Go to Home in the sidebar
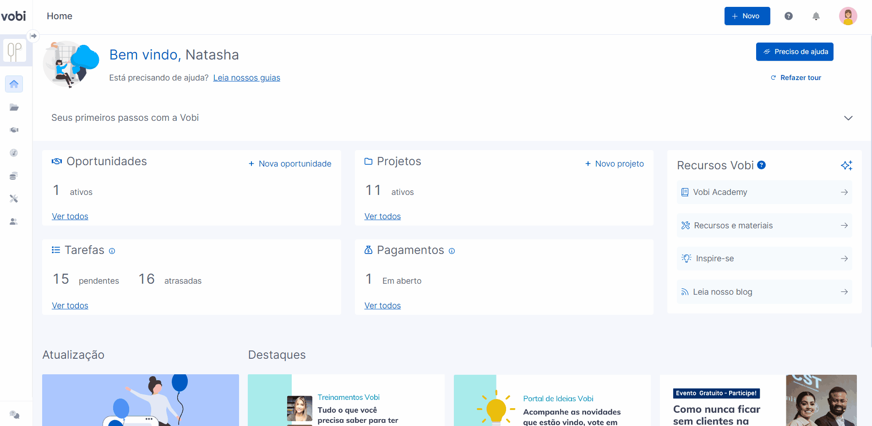Viewport: 872px width, 426px height. [14, 84]
